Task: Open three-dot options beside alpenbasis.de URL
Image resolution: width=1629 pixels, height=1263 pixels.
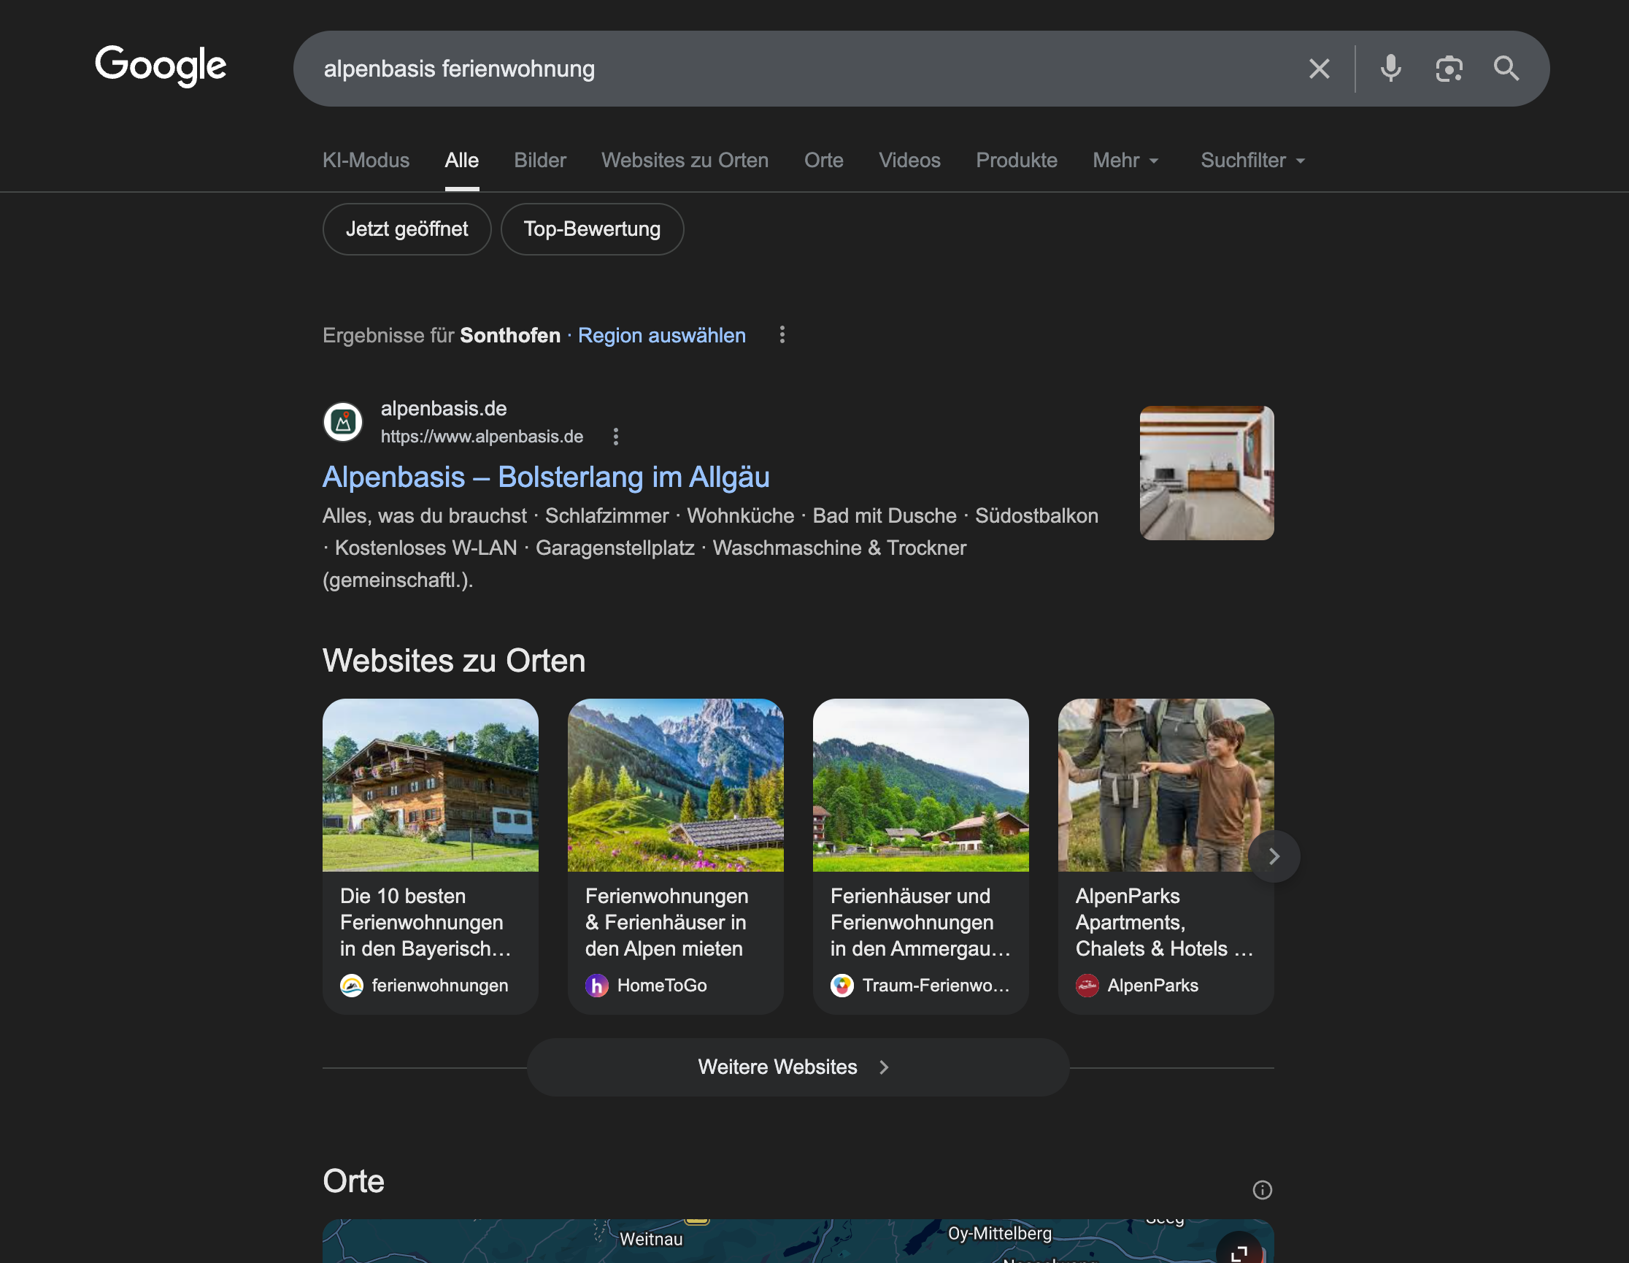Action: (615, 437)
